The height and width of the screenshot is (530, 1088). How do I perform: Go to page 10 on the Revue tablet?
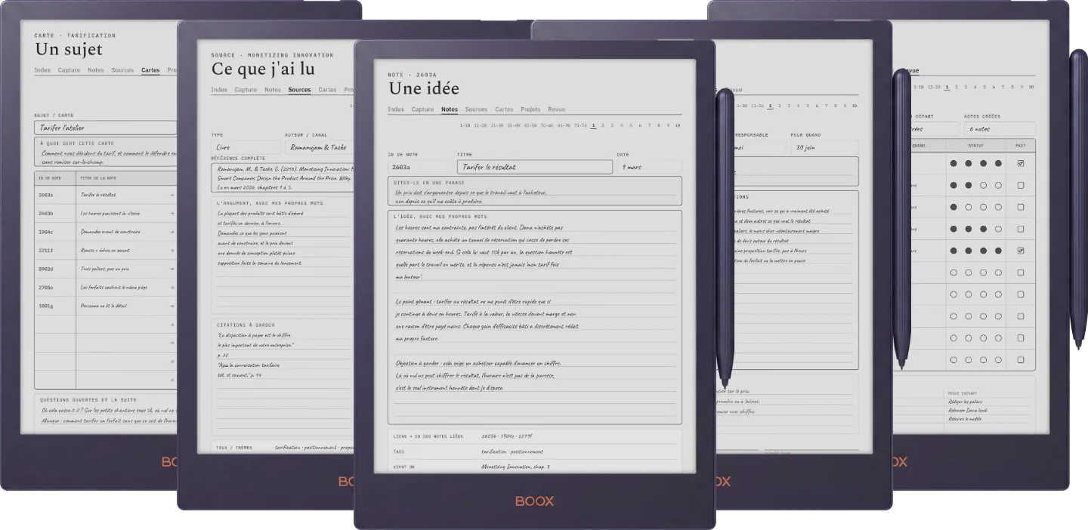[x=1031, y=87]
